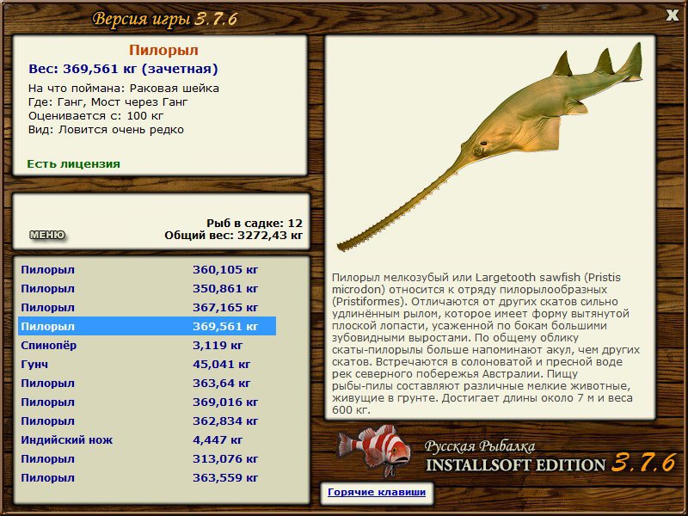Select Пилорыл 350,861 кг row
This screenshot has width=688, height=516.
tap(147, 288)
